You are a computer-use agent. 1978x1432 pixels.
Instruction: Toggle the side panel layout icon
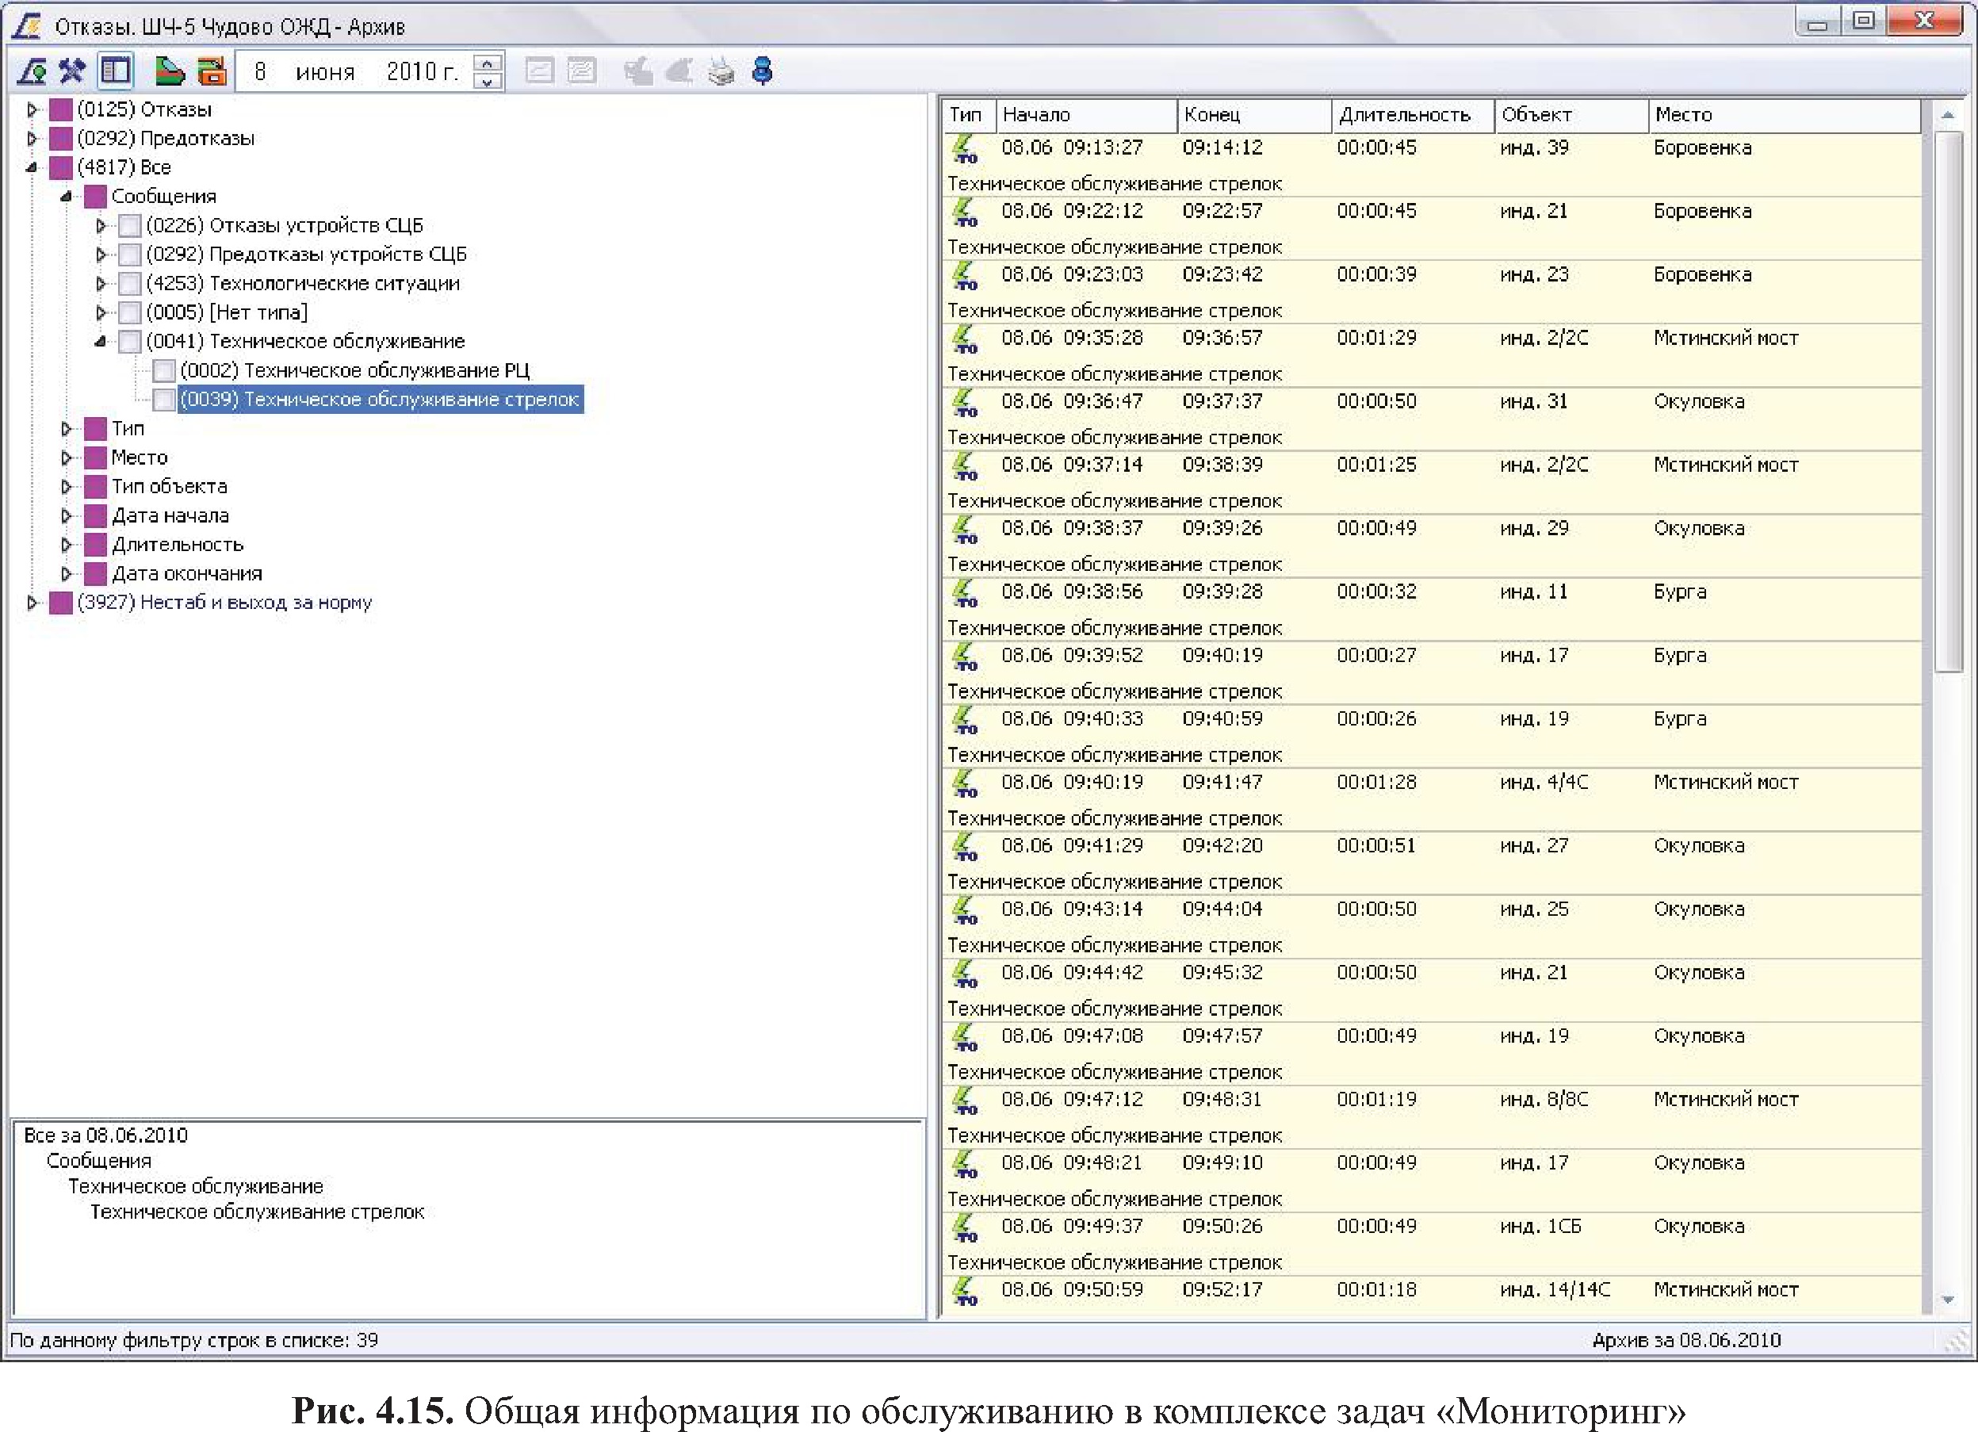pos(115,71)
